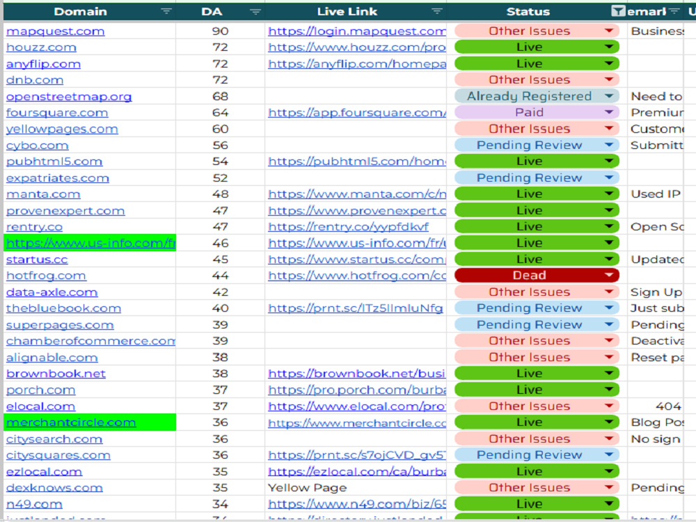696x522 pixels.
Task: Expand the Already Registered dropdown for openstreetmap.org
Action: click(x=609, y=96)
